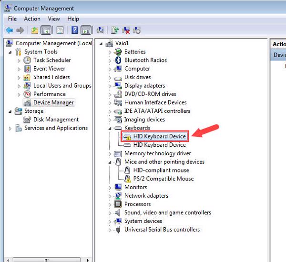Screen dimensions: 286x262
Task: Open the Action menu
Action: click(32, 19)
